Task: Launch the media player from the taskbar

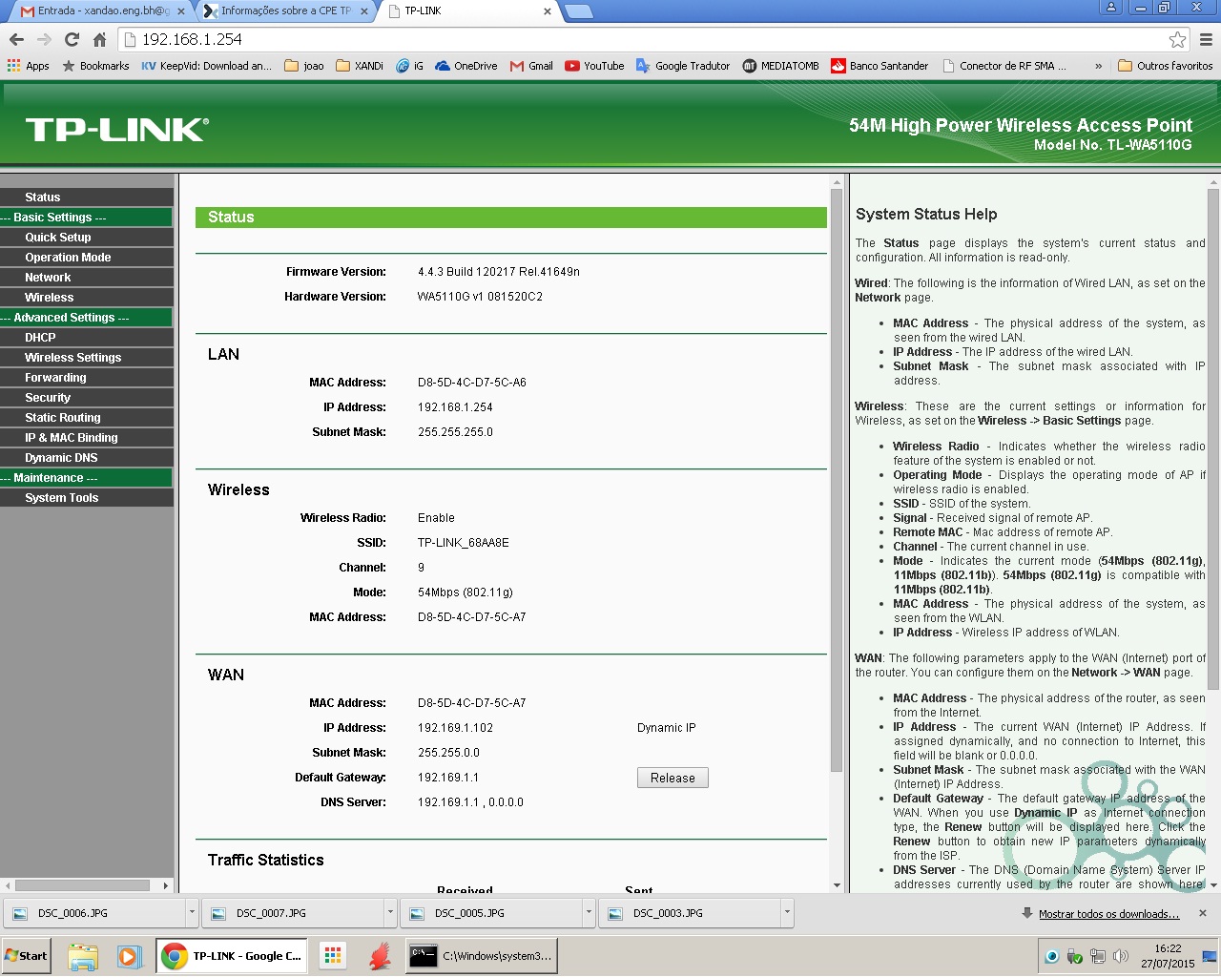Action: (129, 956)
